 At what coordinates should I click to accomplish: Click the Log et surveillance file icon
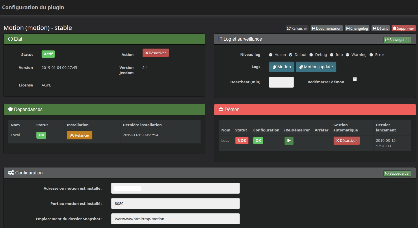pos(220,39)
